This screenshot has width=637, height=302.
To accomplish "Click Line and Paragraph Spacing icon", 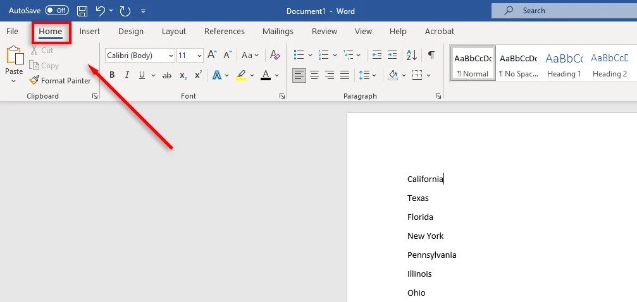I will [x=364, y=75].
